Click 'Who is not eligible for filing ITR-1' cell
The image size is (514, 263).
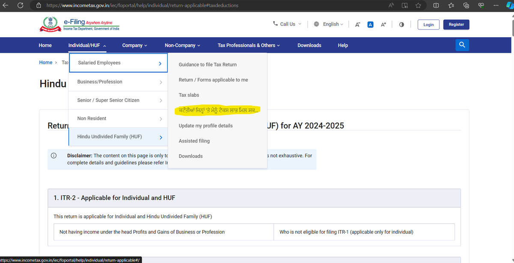pos(364,232)
